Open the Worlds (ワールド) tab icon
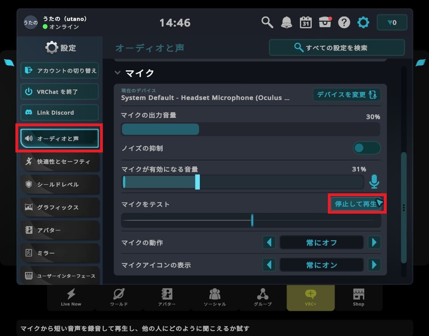Viewport: 429px width, 336px height. coord(119,298)
